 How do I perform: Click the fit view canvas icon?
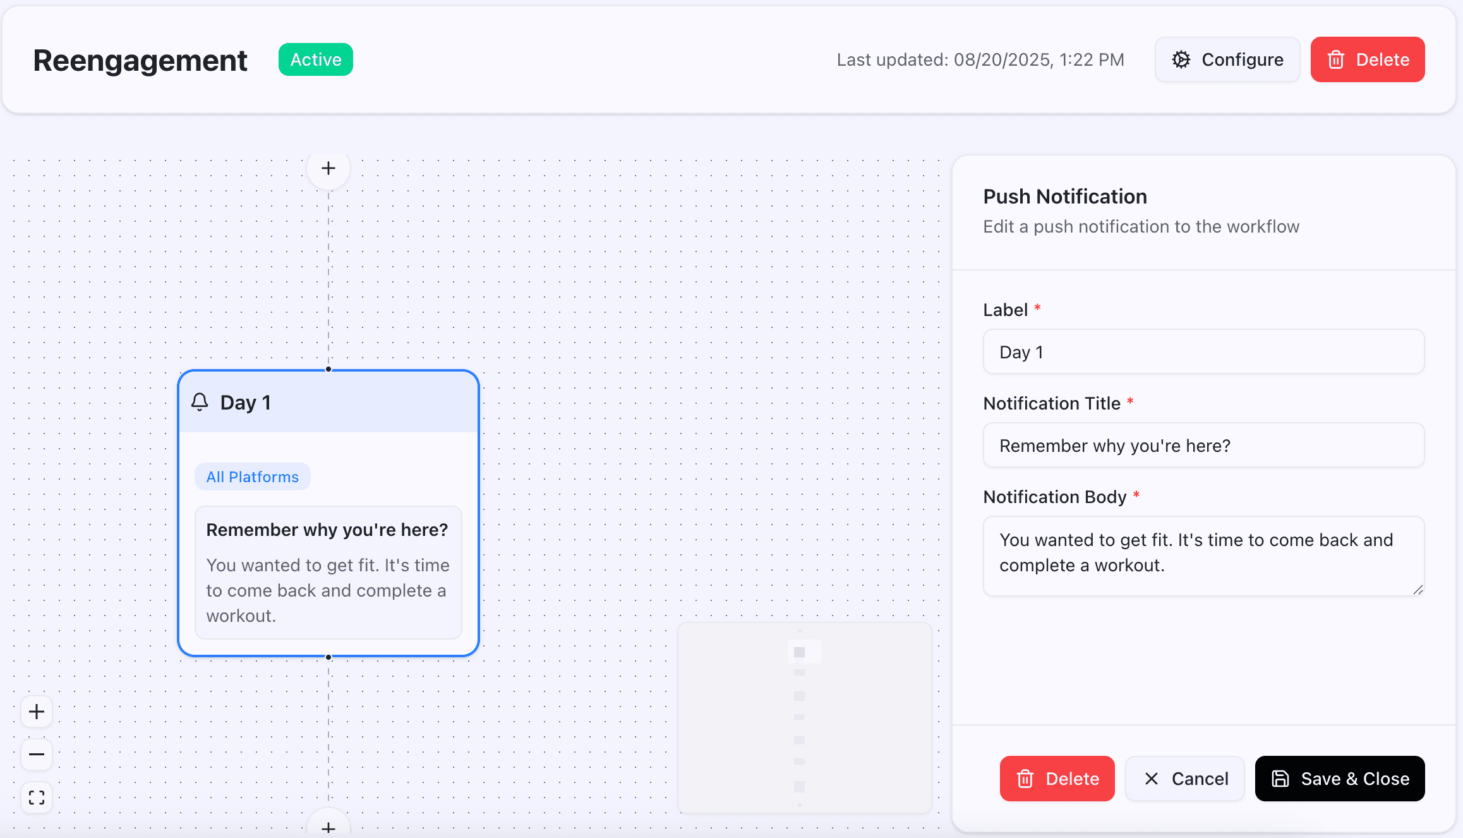[x=37, y=798]
